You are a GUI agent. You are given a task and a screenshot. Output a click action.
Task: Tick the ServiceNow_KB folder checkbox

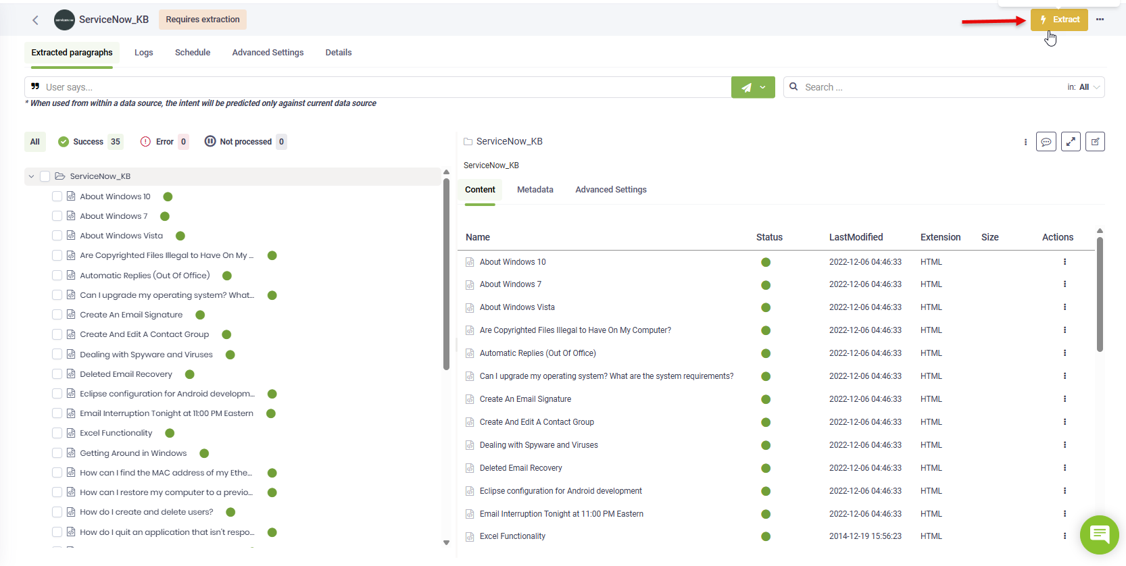point(45,176)
